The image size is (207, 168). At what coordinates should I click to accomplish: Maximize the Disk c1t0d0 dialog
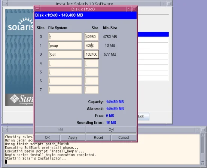point(134,9)
